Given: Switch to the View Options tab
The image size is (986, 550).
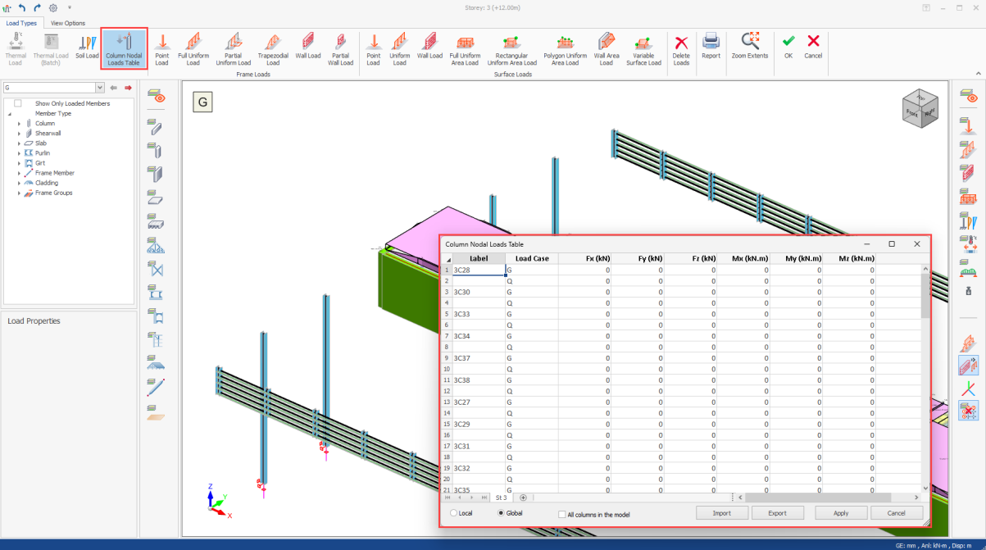Looking at the screenshot, I should [x=68, y=23].
